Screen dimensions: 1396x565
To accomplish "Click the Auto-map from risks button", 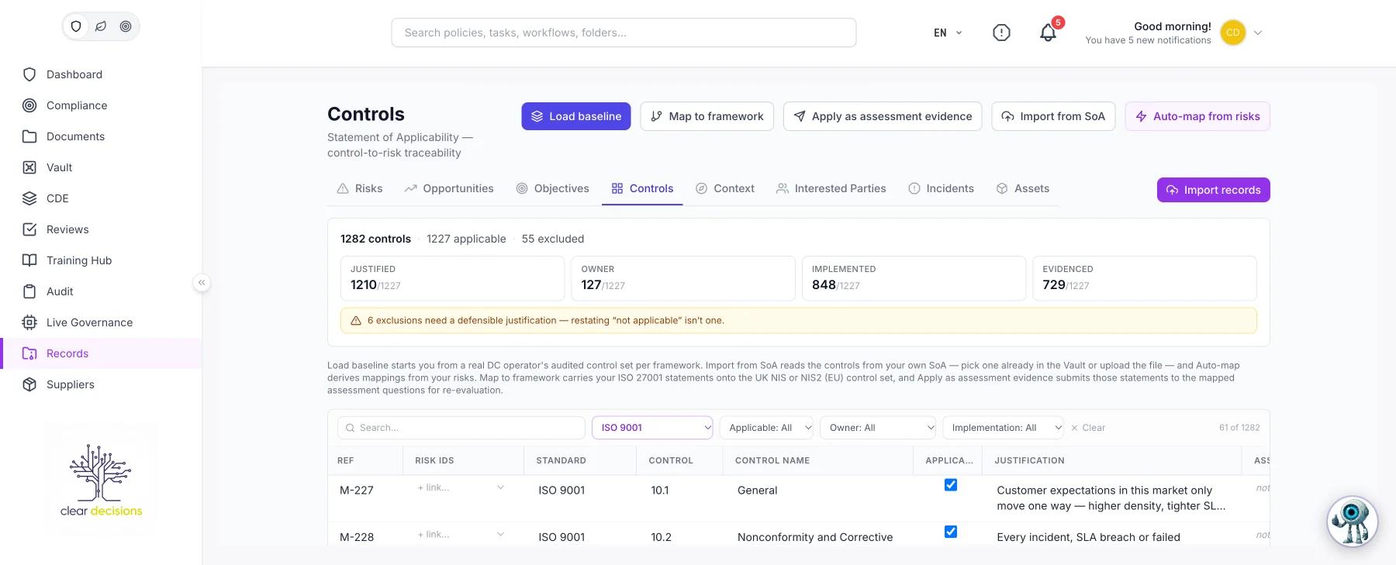I will coord(1197,116).
